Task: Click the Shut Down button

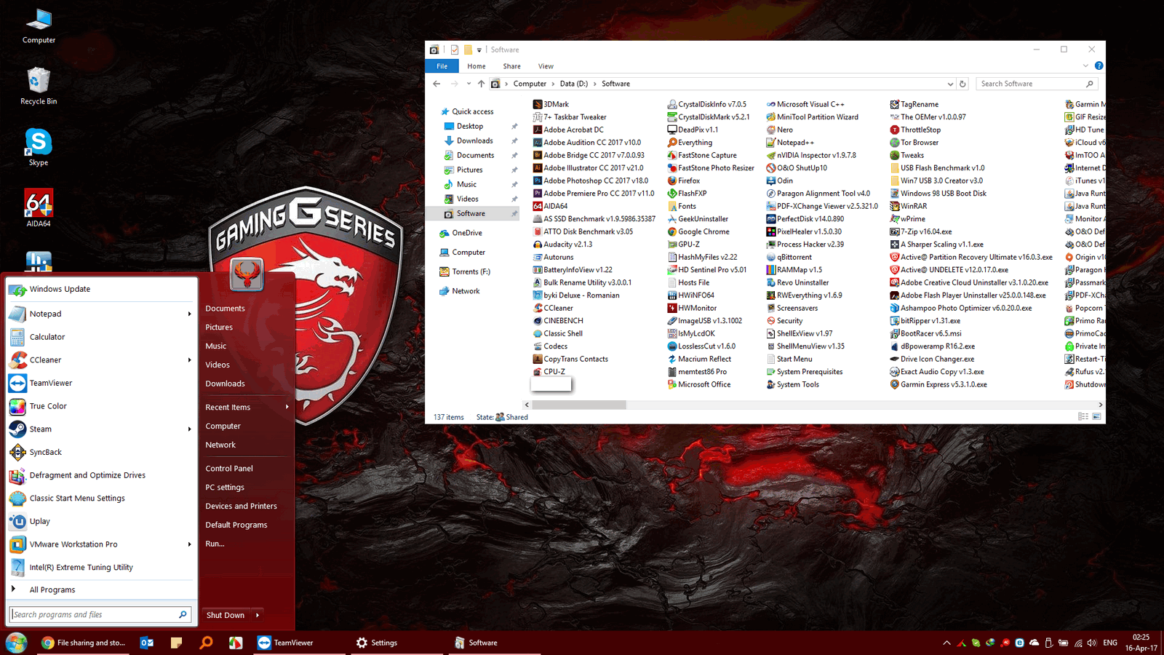Action: (225, 615)
